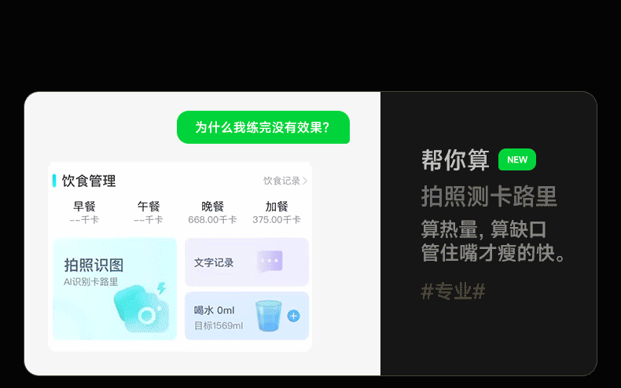Select the 早餐 meal tab
The image size is (621, 388).
(x=84, y=212)
